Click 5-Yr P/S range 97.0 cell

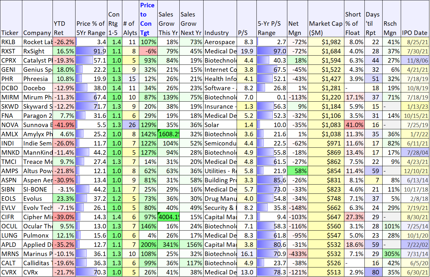tap(271, 51)
